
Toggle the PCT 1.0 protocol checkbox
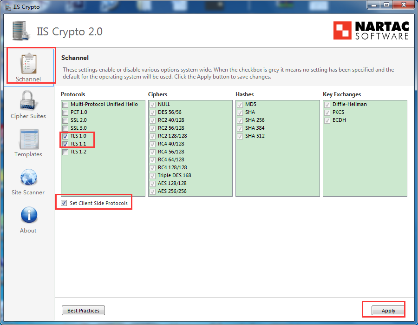(x=65, y=113)
